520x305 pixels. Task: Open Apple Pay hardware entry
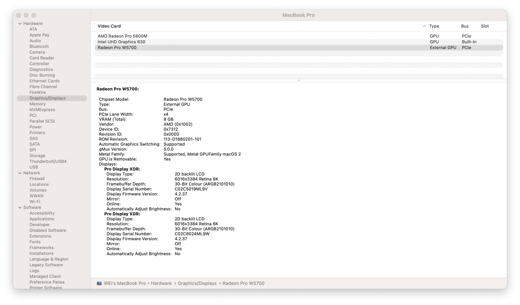click(39, 35)
